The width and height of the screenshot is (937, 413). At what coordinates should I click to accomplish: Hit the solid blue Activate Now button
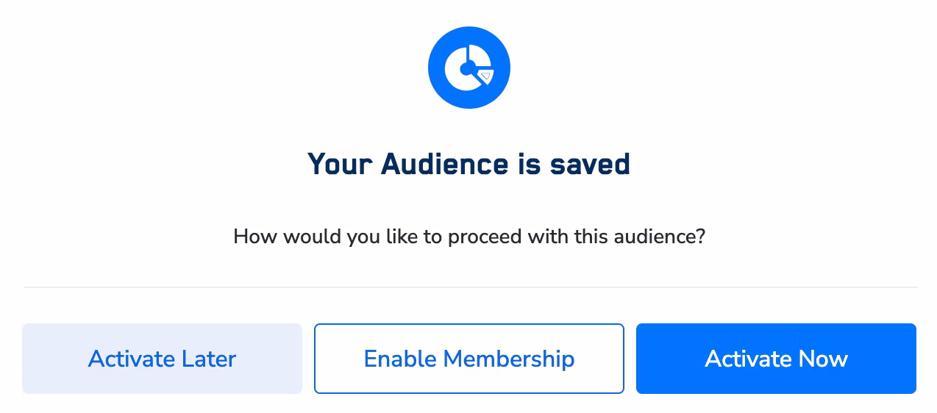pos(776,359)
